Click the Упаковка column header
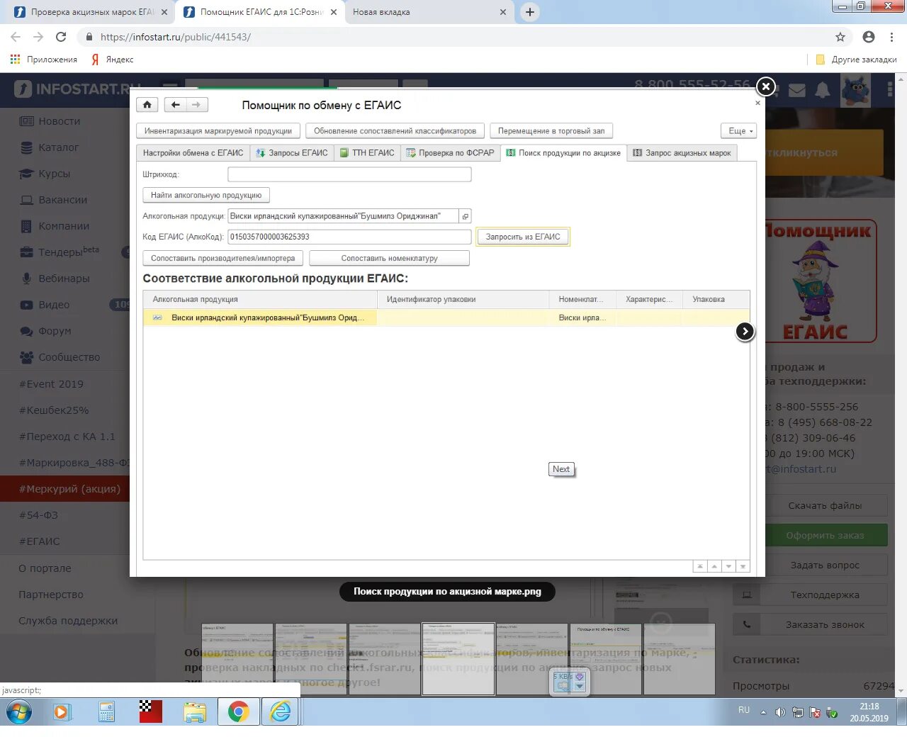The image size is (907, 737). click(x=716, y=299)
